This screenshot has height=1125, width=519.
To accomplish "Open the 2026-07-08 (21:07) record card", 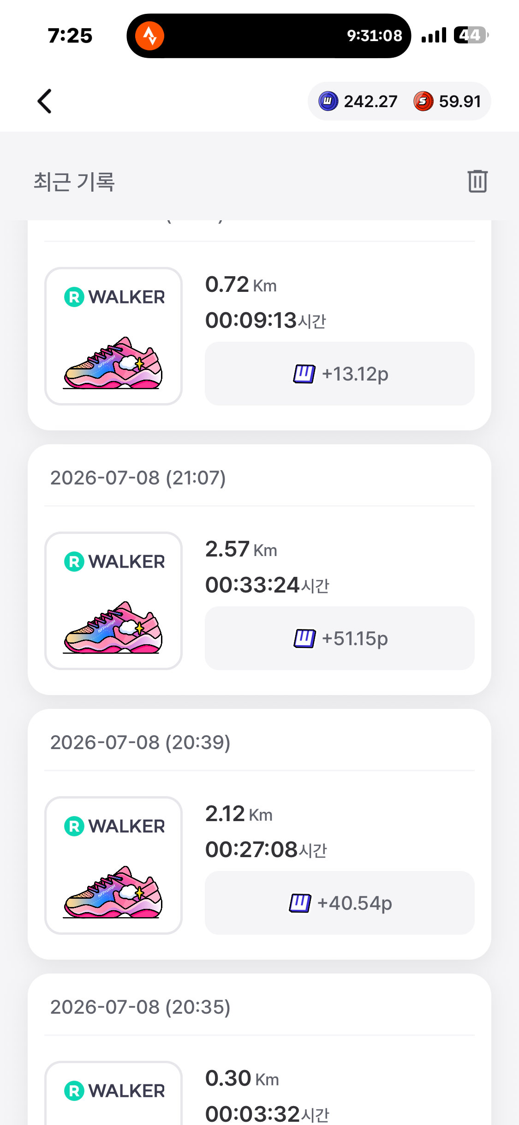I will click(259, 570).
